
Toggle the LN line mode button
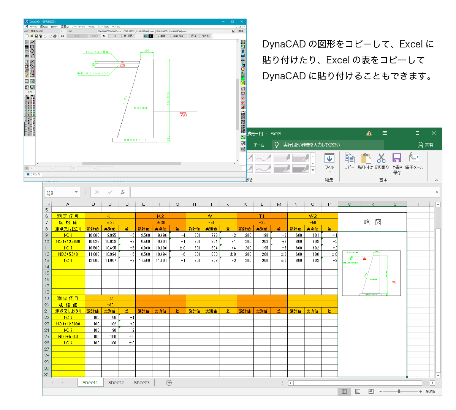coord(146,36)
